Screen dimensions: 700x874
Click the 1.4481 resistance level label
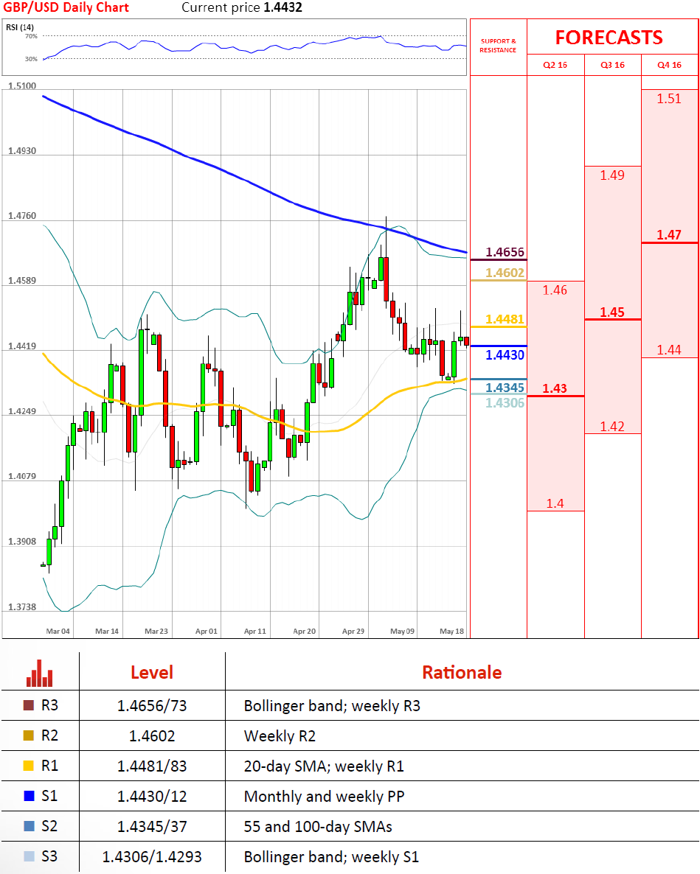pos(505,319)
